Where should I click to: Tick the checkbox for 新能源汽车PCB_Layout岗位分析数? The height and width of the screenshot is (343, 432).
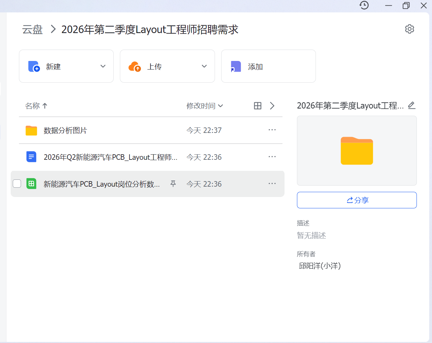tap(17, 184)
